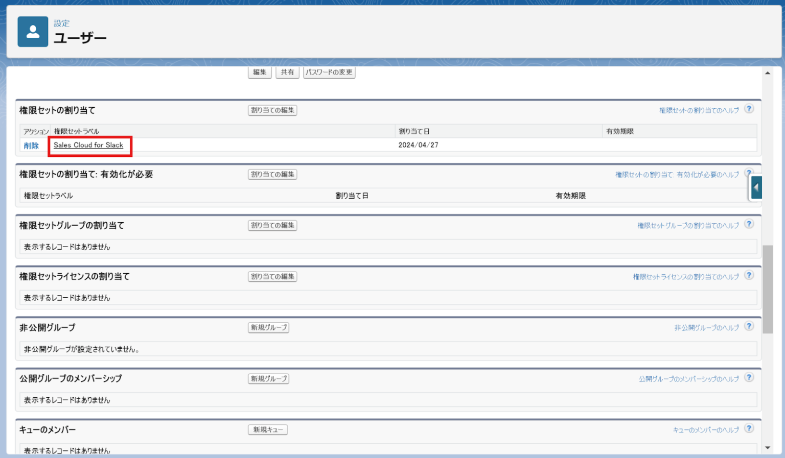Open the help icon next to 非公開グループ
Image resolution: width=785 pixels, height=458 pixels.
tap(749, 326)
